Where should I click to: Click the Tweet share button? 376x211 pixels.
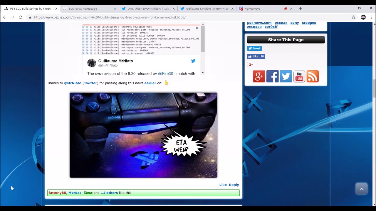click(254, 48)
